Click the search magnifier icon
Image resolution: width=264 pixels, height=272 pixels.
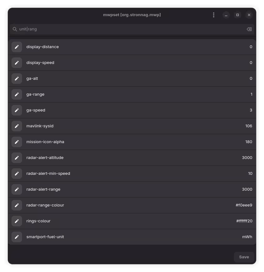[15, 29]
